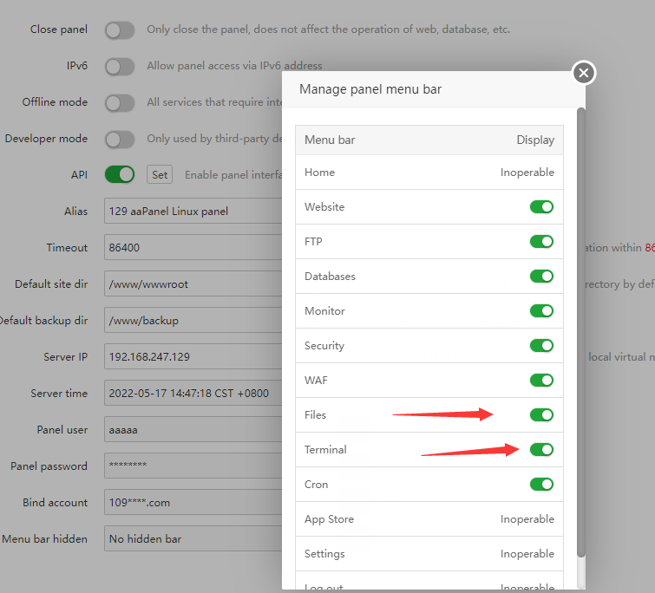
Task: Focus the Server IP input field
Action: coord(193,357)
